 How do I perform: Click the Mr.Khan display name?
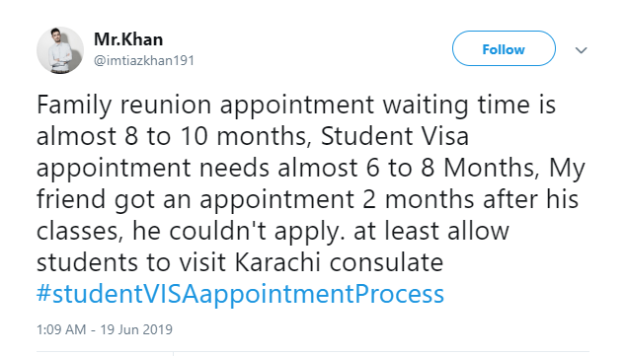point(128,39)
